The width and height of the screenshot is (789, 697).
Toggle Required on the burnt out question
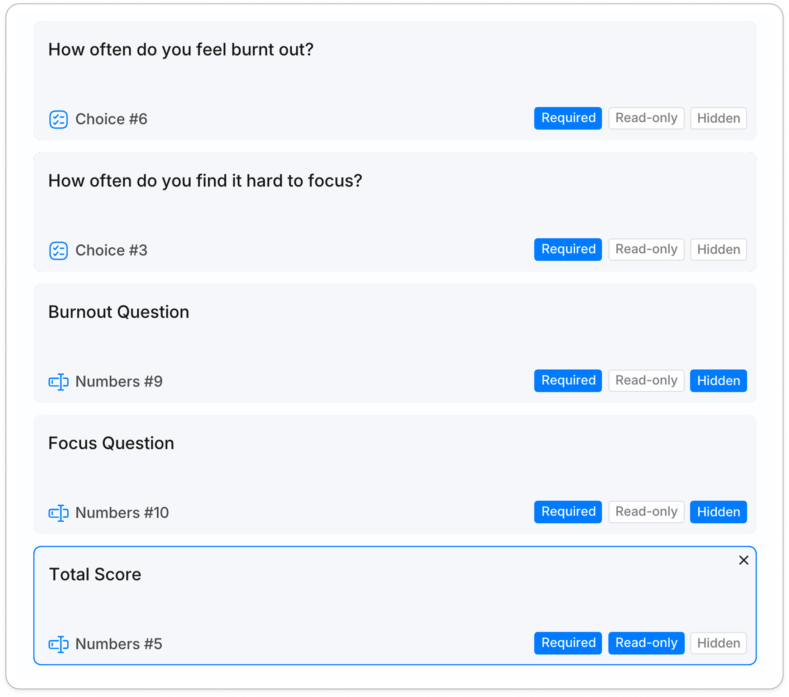[568, 118]
